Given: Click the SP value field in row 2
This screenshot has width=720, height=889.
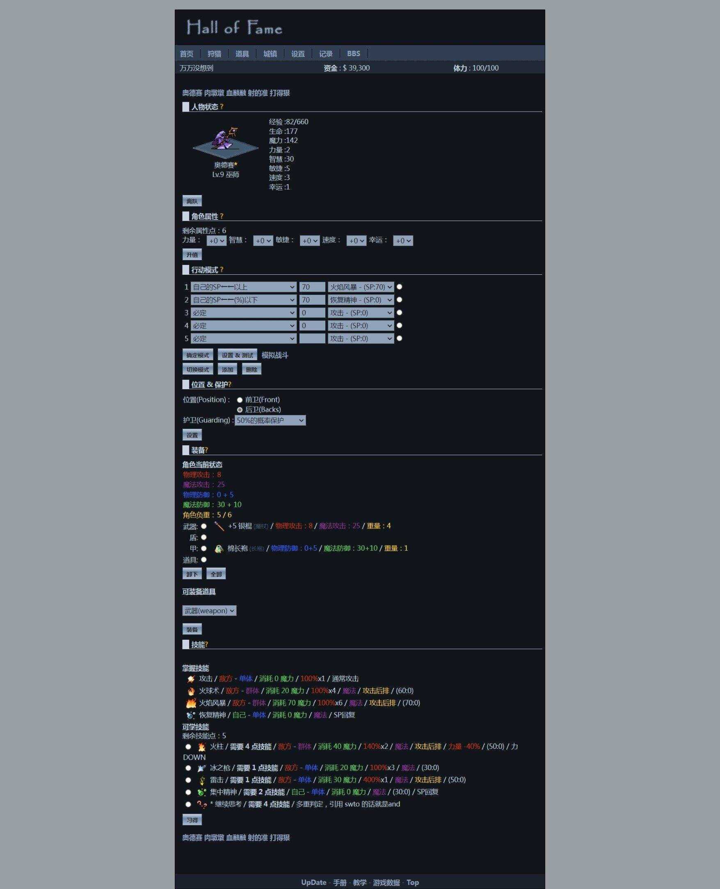Looking at the screenshot, I should coord(312,300).
